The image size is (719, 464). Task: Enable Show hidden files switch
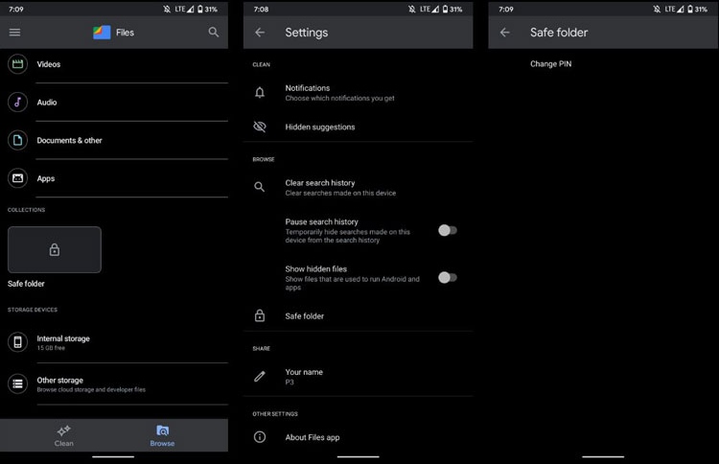(447, 277)
